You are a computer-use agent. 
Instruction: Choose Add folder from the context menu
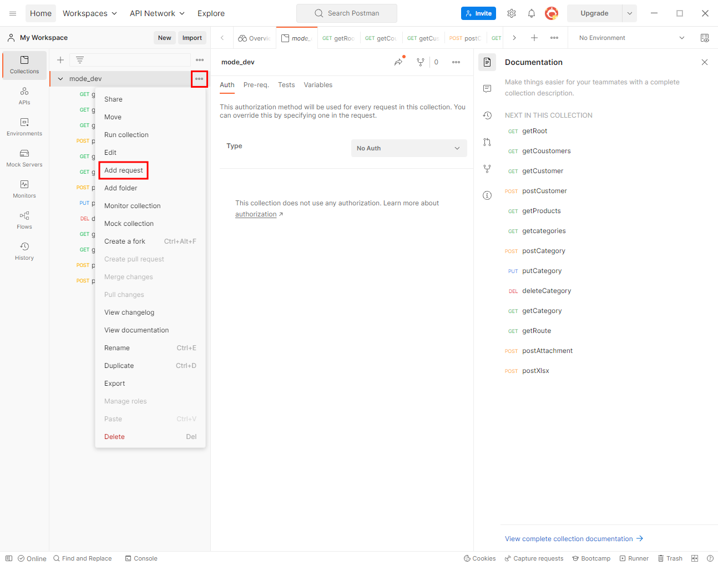tap(121, 188)
